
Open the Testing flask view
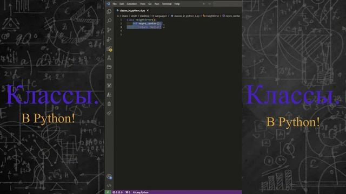(109, 58)
